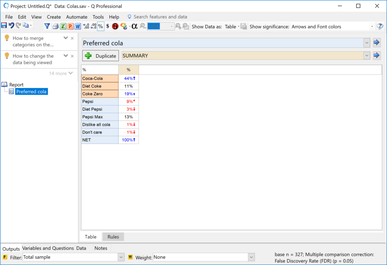
Task: Click the F filter icon in status bar
Action: [x=5, y=257]
